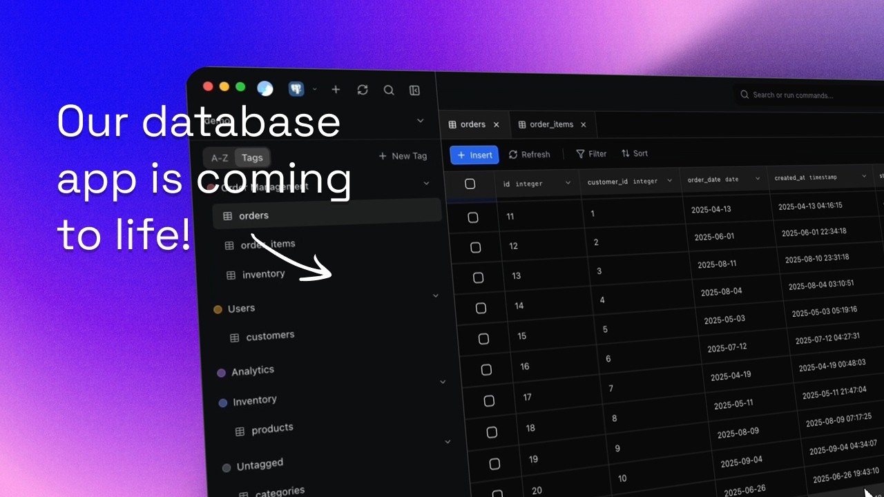Open the id column header dropdown

(x=568, y=183)
